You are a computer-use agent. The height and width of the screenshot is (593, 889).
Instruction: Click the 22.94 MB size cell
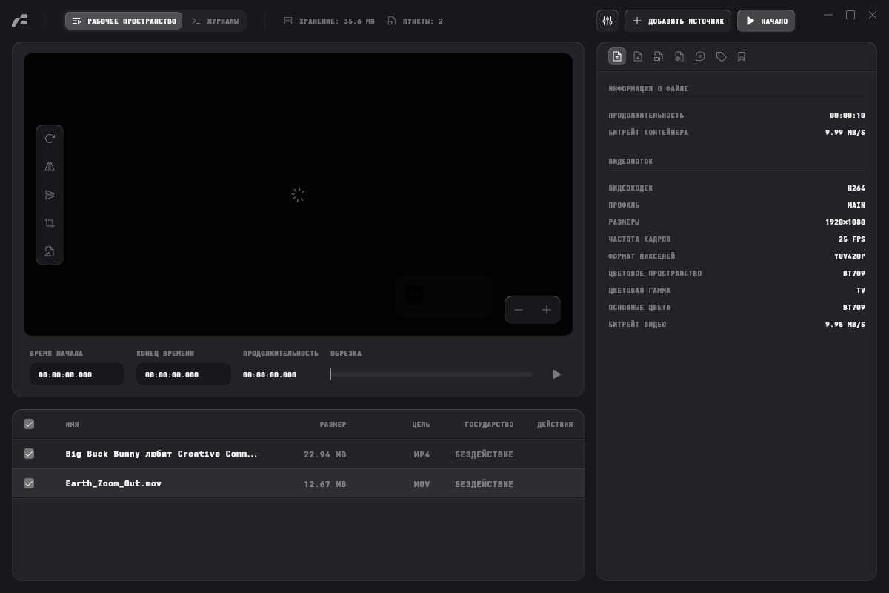point(324,454)
